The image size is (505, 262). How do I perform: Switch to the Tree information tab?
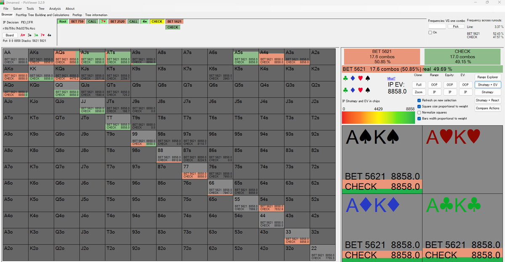click(96, 15)
